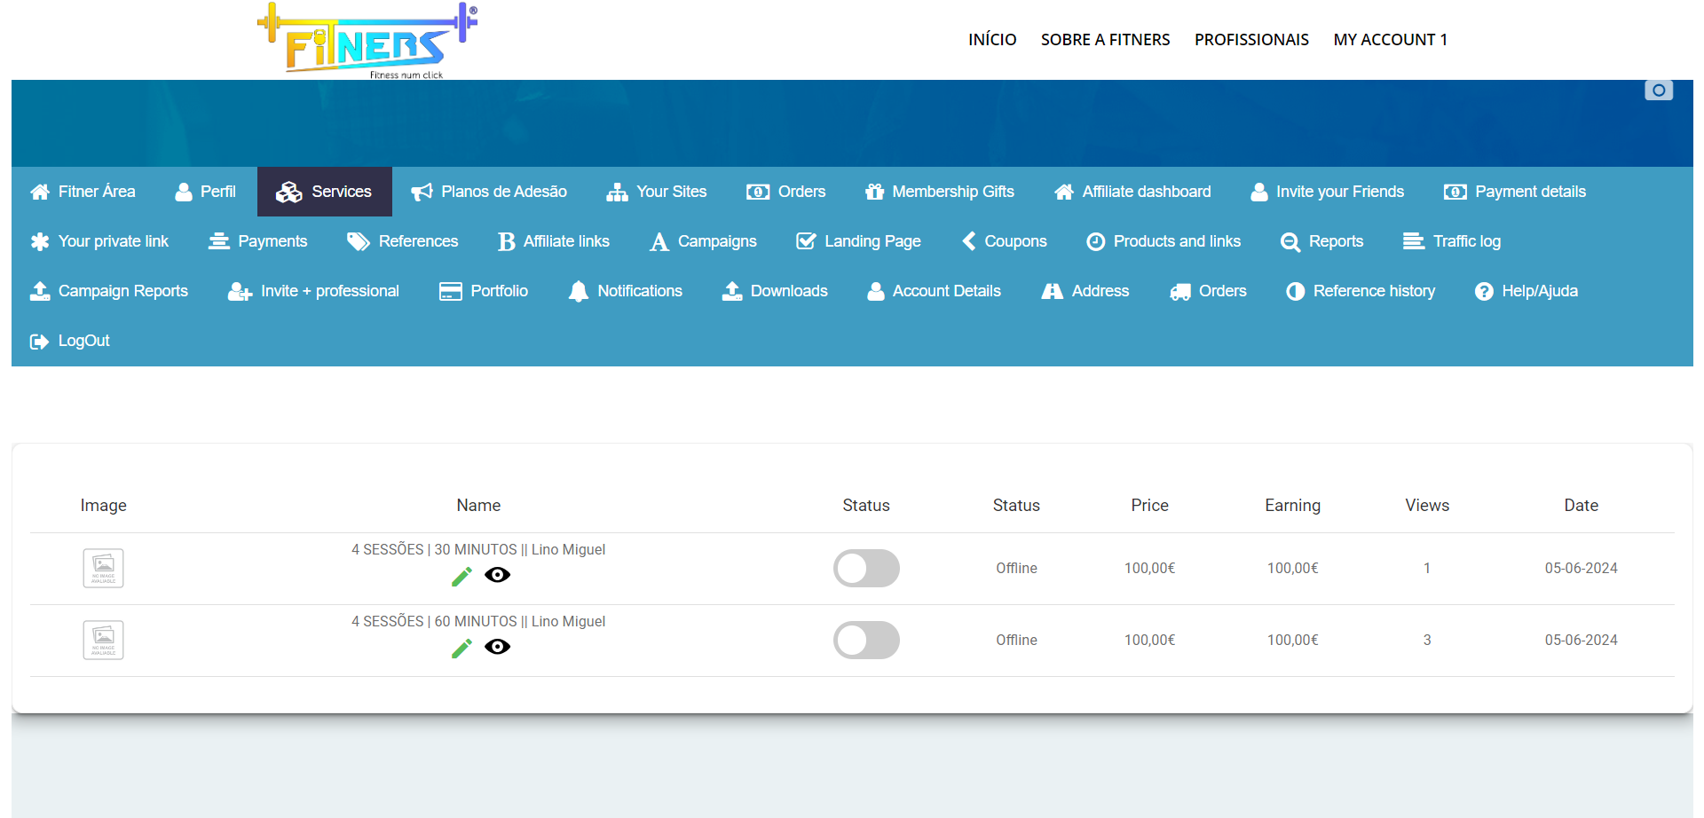1704x818 pixels.
Task: Go to Affiliate dashboard
Action: pyautogui.click(x=1132, y=192)
